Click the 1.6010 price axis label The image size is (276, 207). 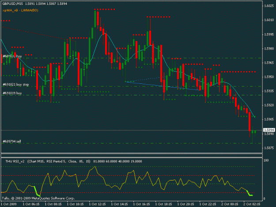coord(269,20)
